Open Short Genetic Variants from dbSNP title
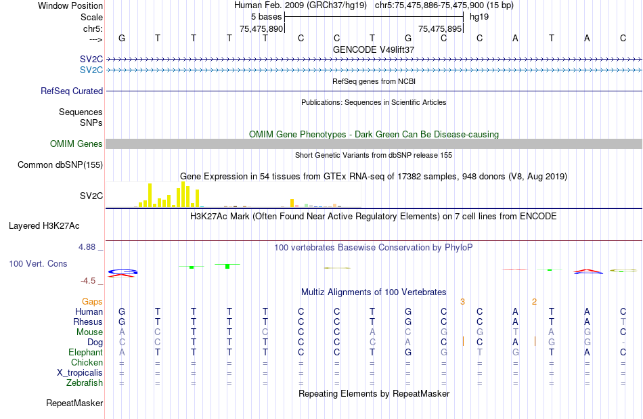The image size is (643, 419). pos(374,156)
